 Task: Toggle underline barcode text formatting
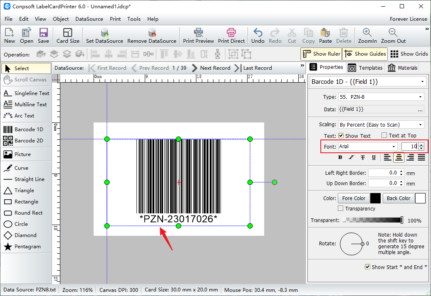[374, 157]
